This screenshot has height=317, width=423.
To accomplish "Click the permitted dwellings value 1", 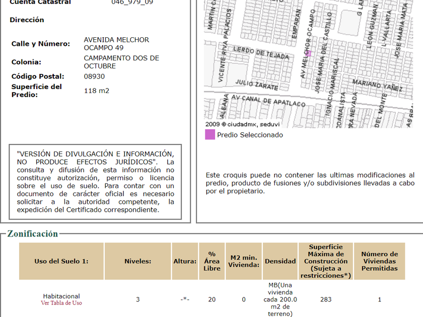I will click(x=379, y=299).
